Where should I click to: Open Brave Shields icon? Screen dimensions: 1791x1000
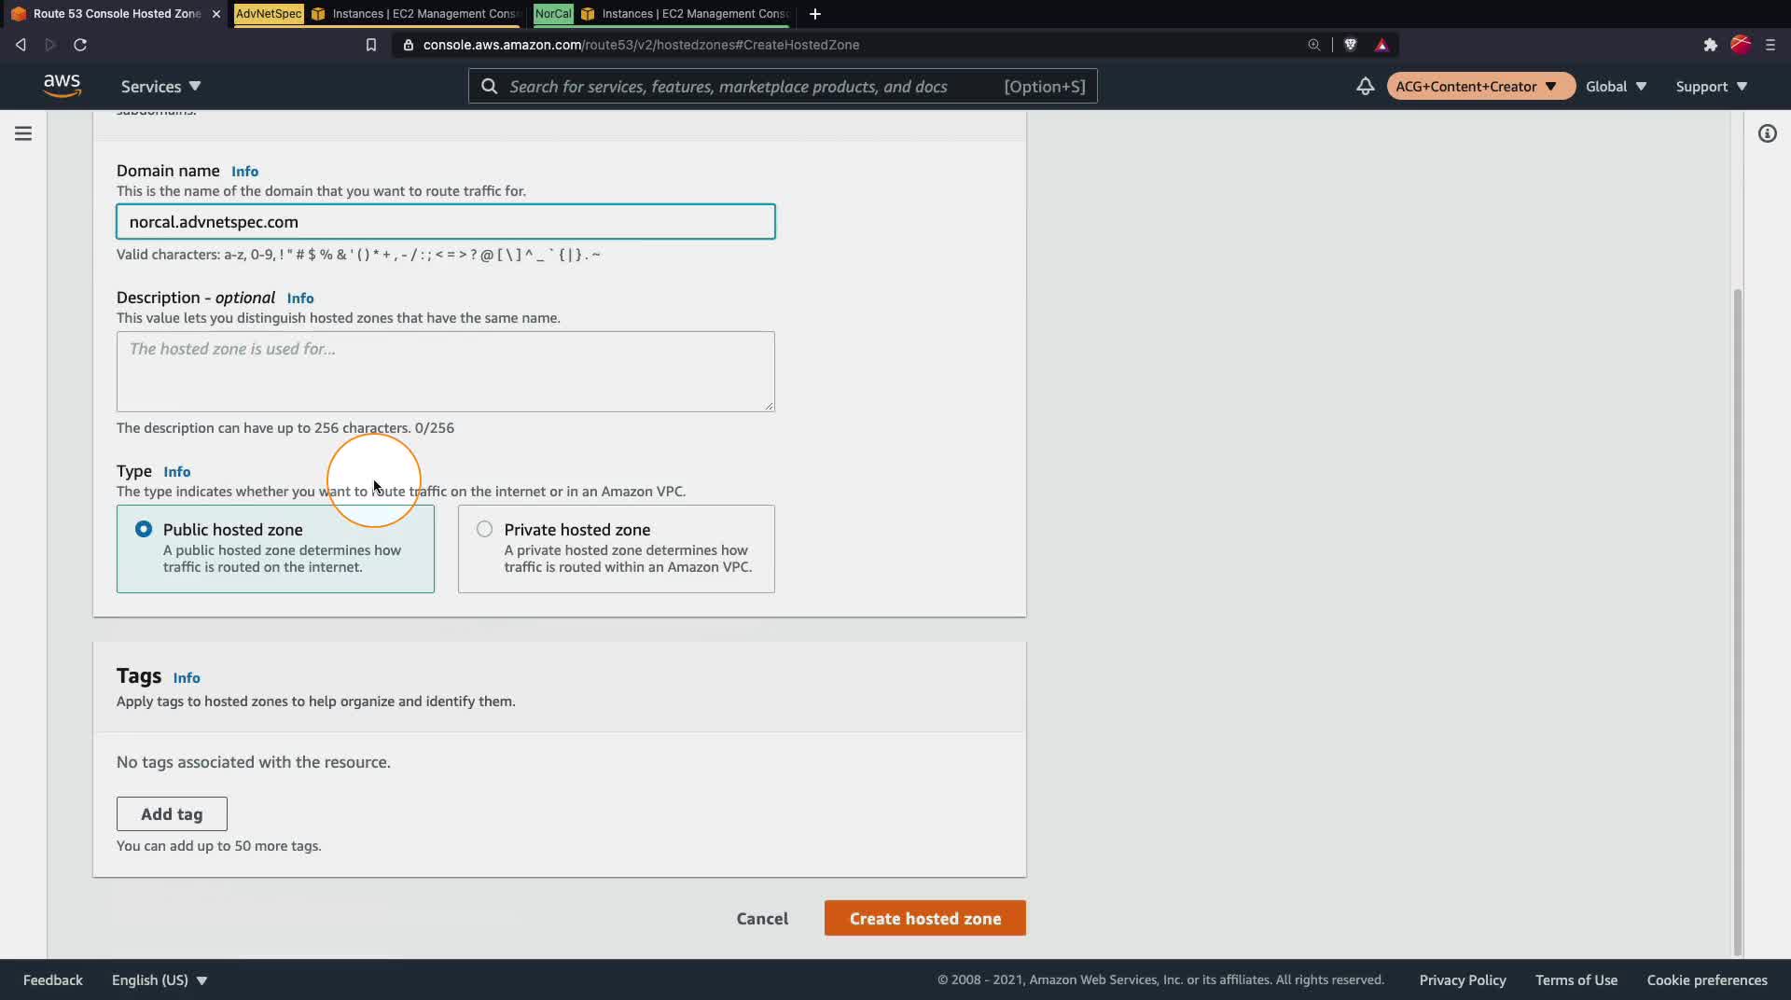click(1350, 45)
